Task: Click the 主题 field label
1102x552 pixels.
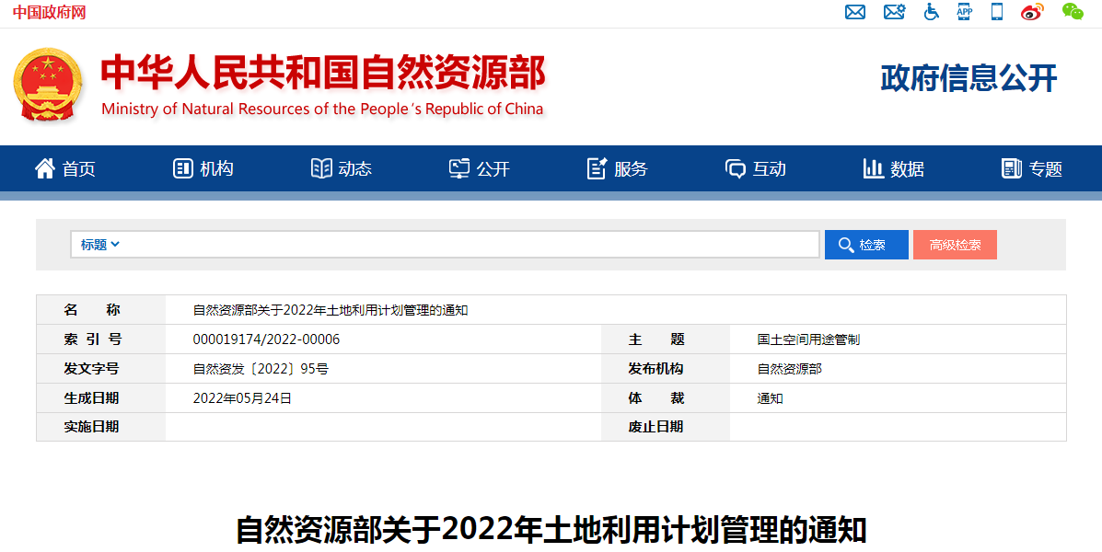Action: coord(656,339)
